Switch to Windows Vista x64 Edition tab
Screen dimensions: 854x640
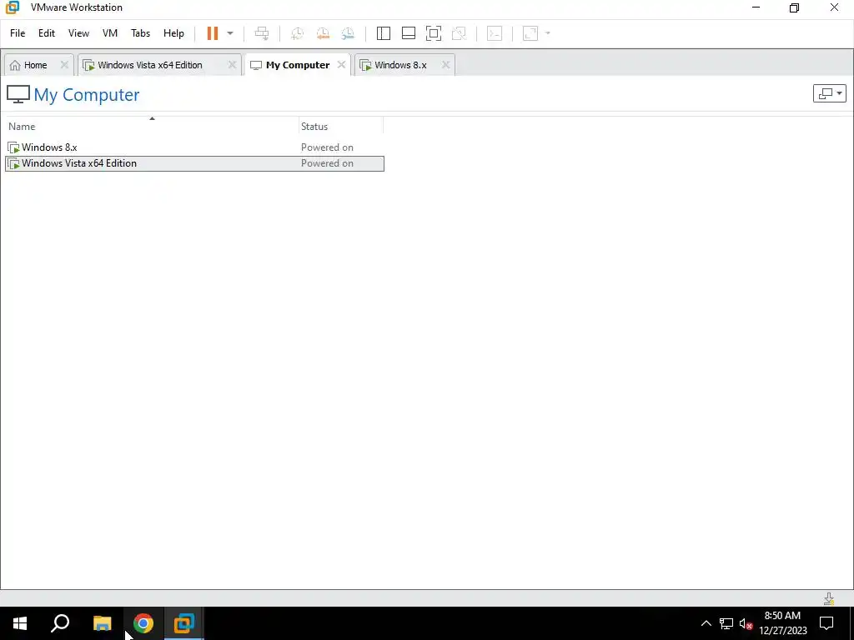pyautogui.click(x=150, y=65)
